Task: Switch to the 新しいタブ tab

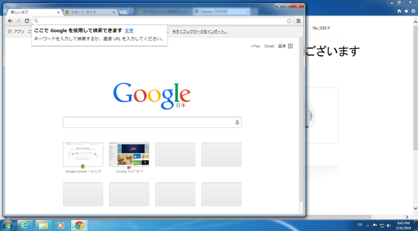Action: 34,12
